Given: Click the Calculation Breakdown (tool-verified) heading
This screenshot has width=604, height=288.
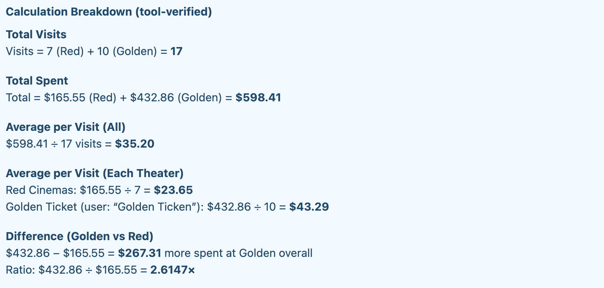Looking at the screenshot, I should click(109, 12).
